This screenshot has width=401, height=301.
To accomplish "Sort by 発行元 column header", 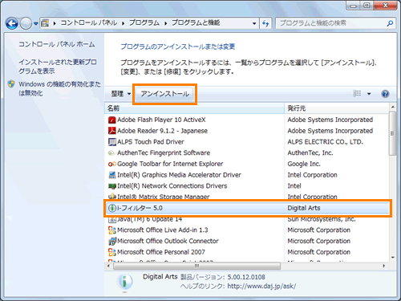I will pyautogui.click(x=337, y=108).
